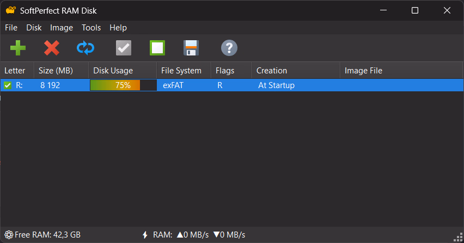Click the green plus Add Disk icon
The image size is (464, 243).
(17, 48)
